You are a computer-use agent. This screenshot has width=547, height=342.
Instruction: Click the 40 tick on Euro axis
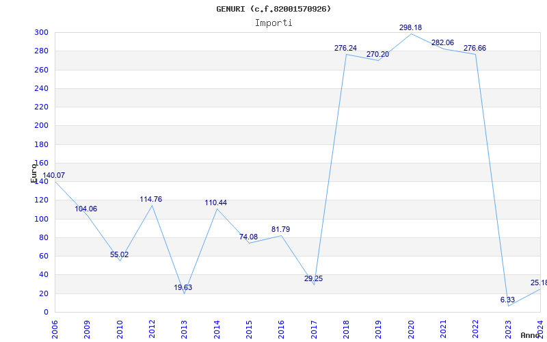43,275
